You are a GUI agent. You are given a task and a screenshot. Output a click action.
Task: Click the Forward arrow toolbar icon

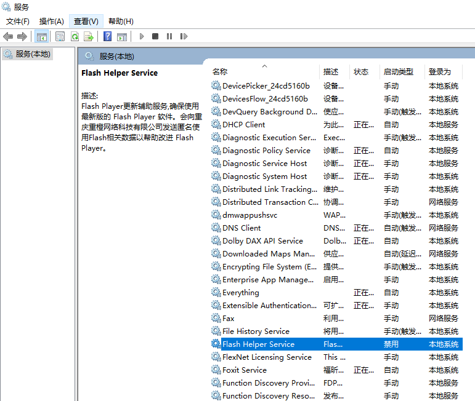pyautogui.click(x=22, y=36)
